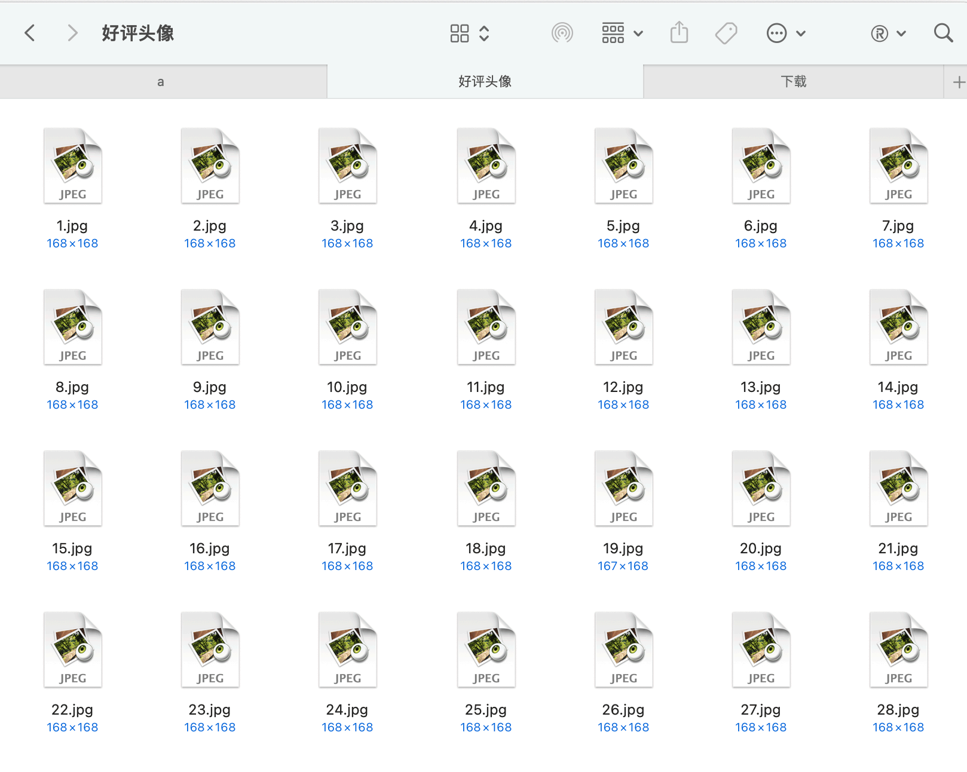Click the 168×168 dimensions under 1.jpg
Image resolution: width=967 pixels, height=772 pixels.
click(72, 243)
